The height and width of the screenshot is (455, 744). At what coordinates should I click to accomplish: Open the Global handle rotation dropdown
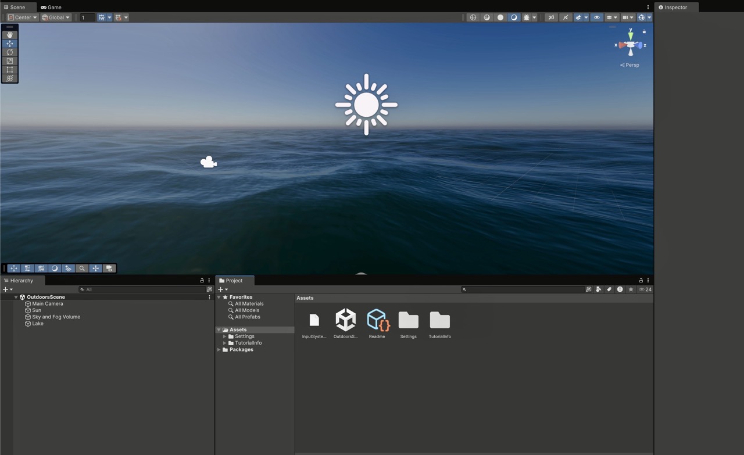[56, 17]
